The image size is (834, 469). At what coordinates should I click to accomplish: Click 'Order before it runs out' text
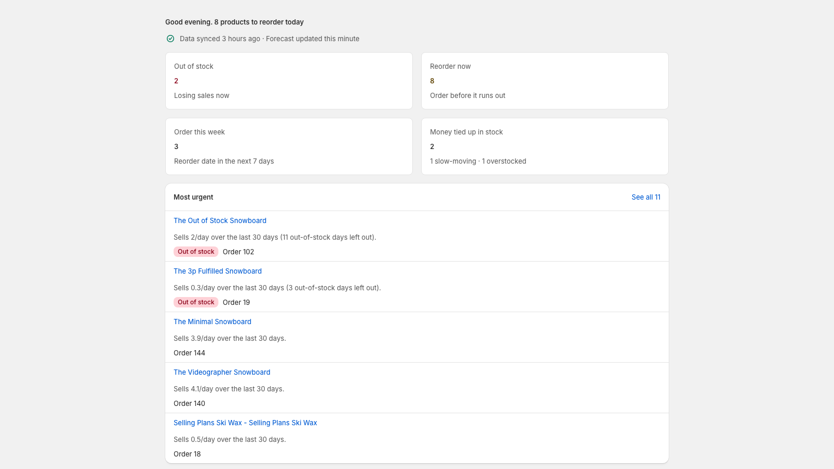pyautogui.click(x=468, y=95)
